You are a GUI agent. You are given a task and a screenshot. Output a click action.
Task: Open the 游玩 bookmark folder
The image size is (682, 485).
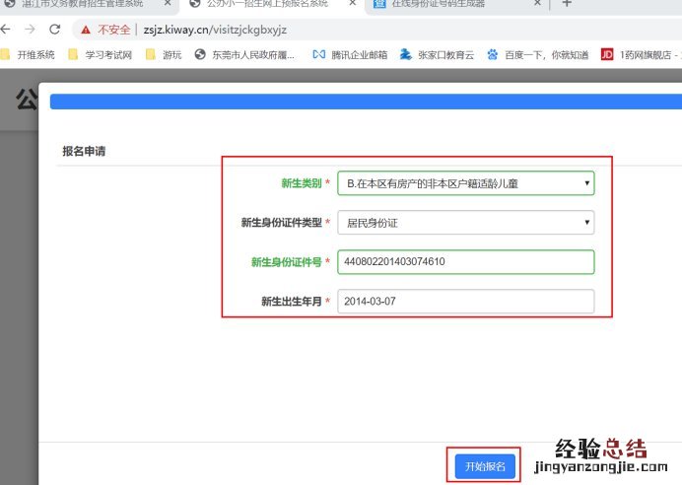[x=164, y=54]
